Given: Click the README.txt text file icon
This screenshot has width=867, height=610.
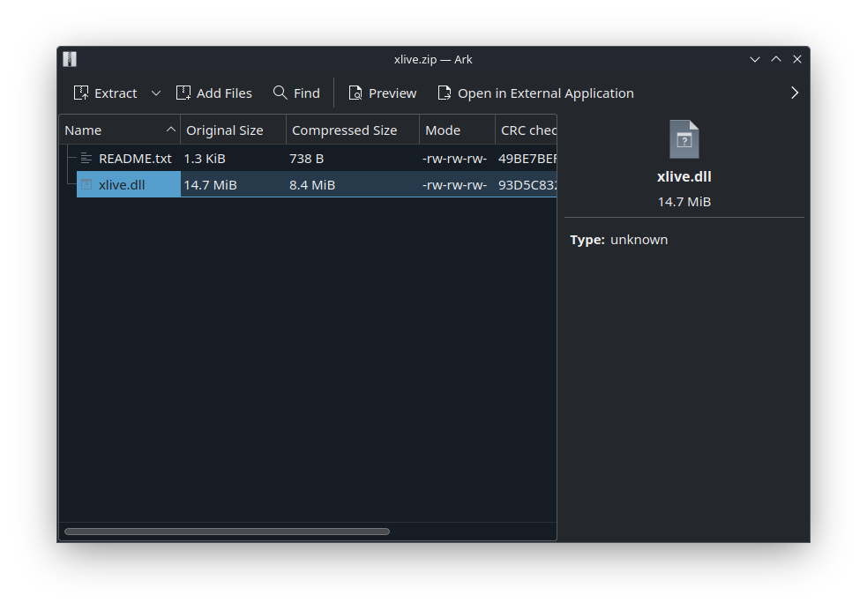Looking at the screenshot, I should click(86, 159).
